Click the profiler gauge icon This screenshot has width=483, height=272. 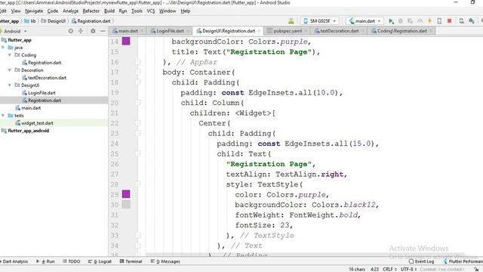(420, 21)
